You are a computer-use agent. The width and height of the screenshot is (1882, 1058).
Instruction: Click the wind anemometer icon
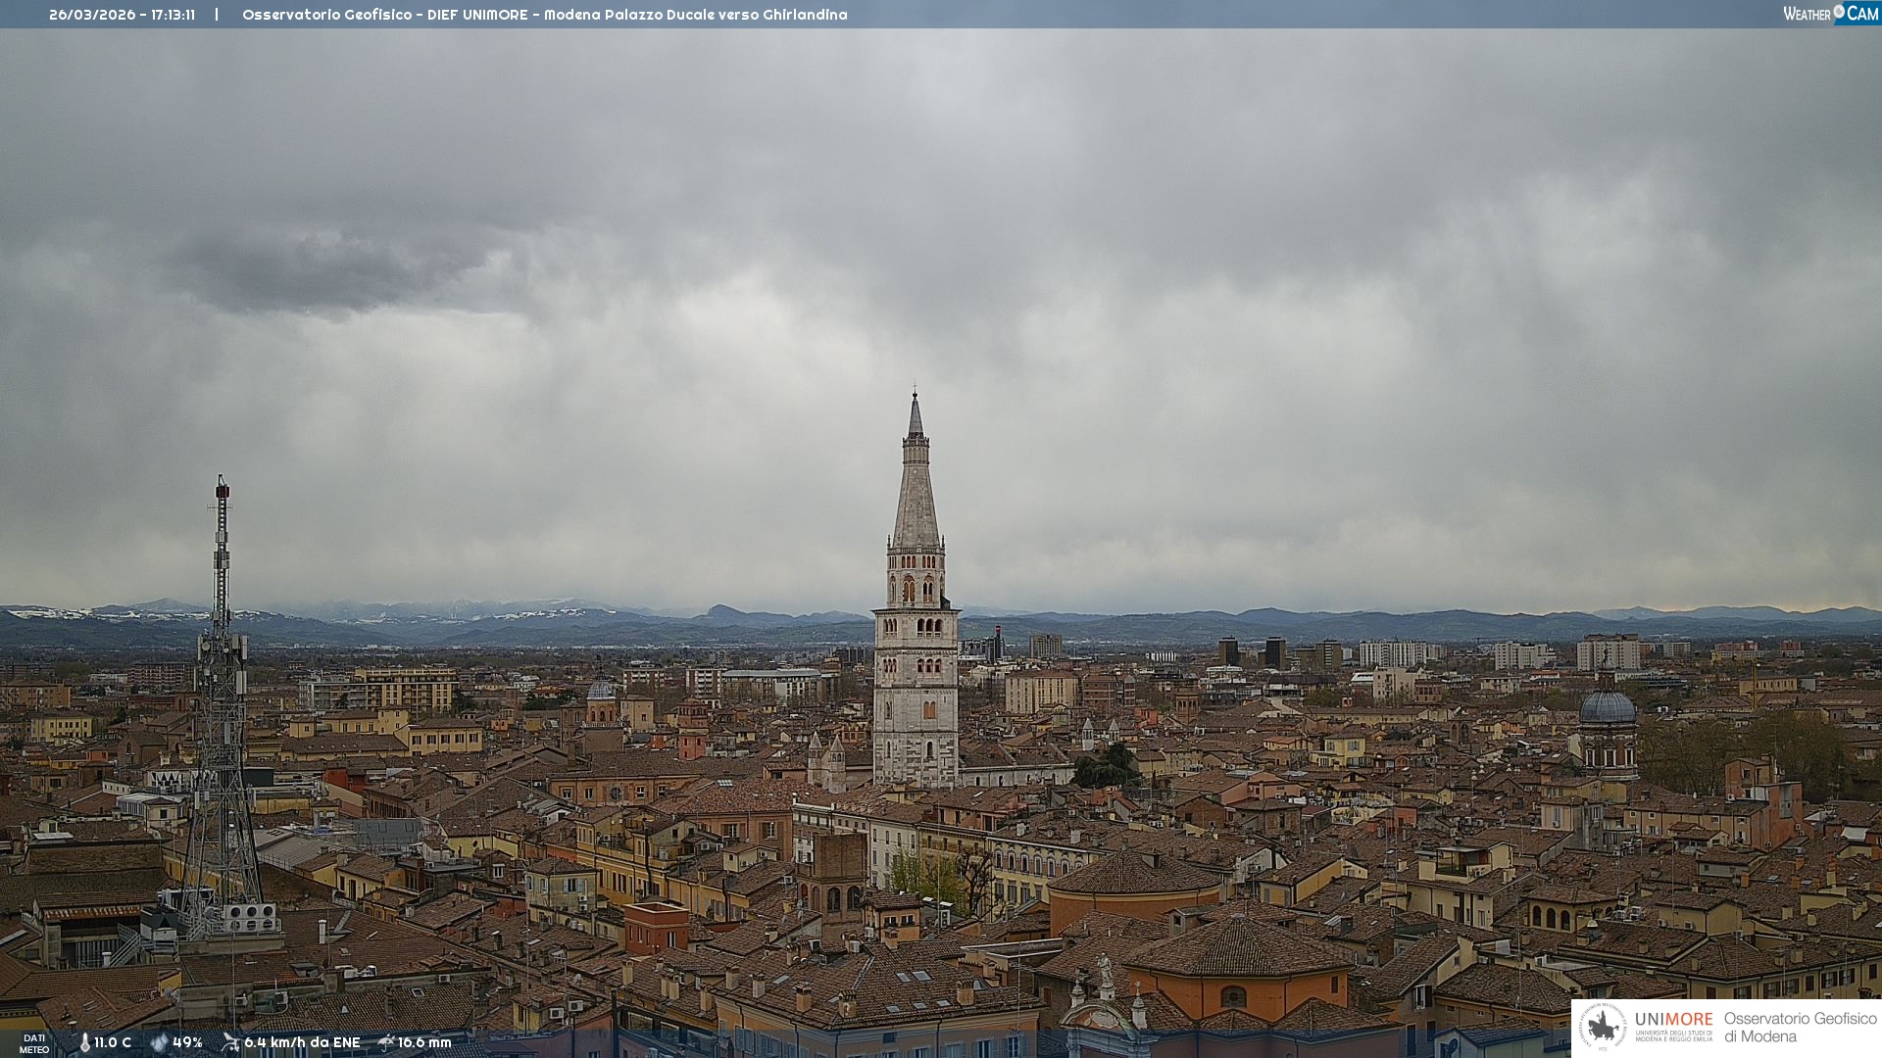(230, 1042)
